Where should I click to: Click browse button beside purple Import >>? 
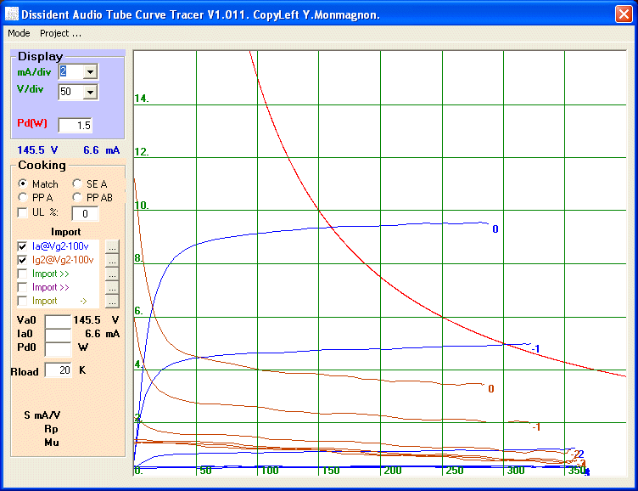(112, 287)
